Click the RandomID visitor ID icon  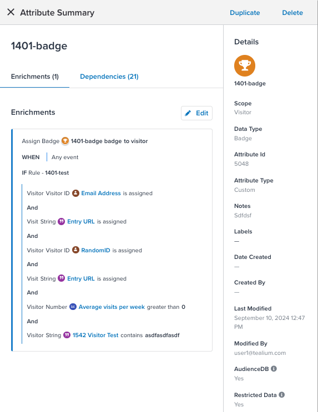tap(75, 250)
